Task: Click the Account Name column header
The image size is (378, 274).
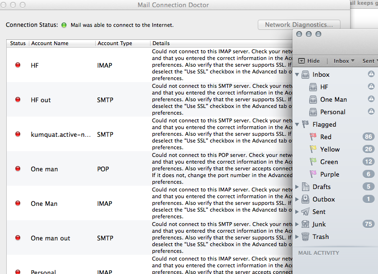Action: point(62,43)
